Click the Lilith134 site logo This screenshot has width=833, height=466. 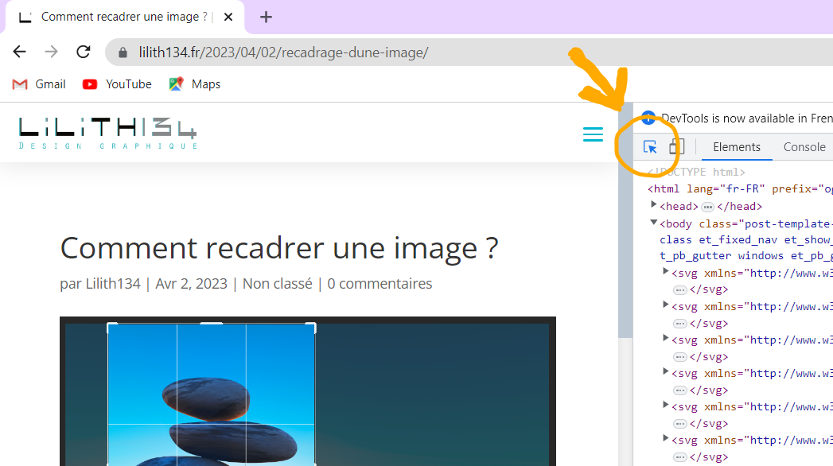point(107,133)
